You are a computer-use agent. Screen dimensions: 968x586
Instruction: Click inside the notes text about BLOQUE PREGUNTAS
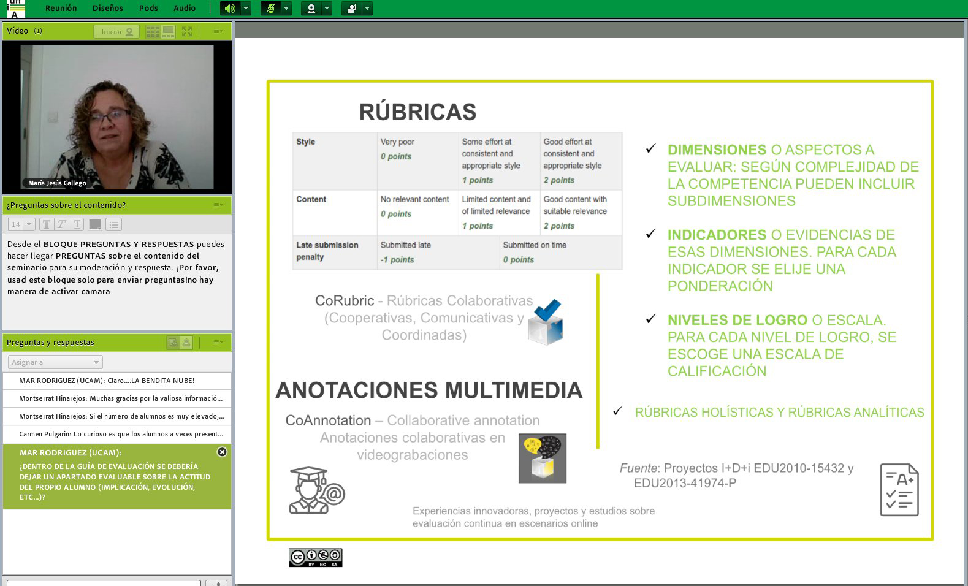coord(116,268)
